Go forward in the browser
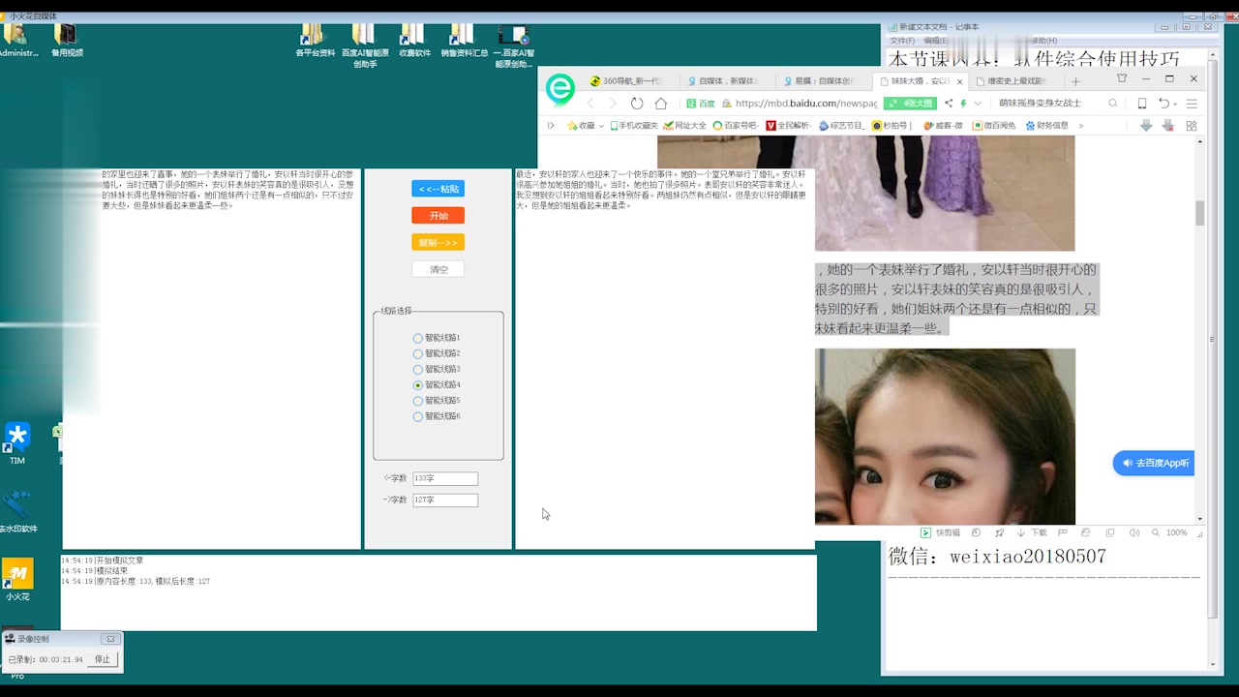 click(x=614, y=103)
